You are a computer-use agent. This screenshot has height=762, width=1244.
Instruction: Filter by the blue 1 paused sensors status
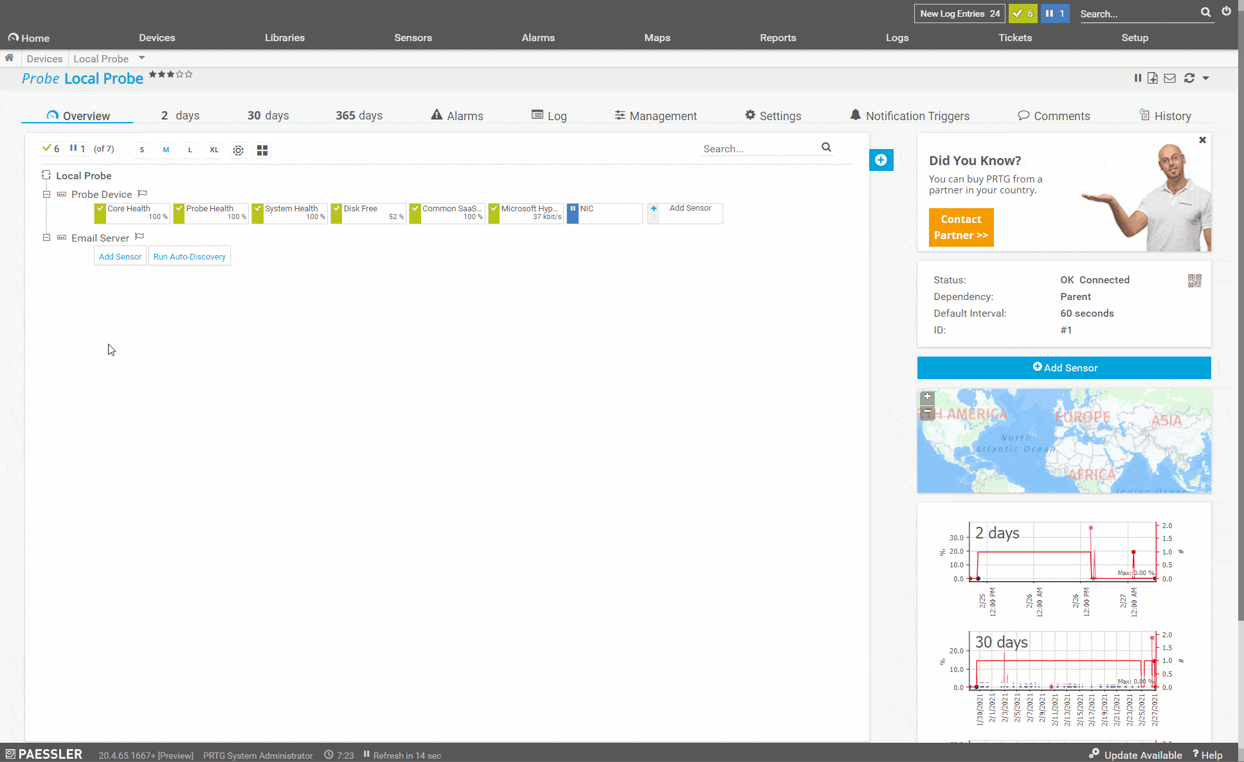click(78, 148)
